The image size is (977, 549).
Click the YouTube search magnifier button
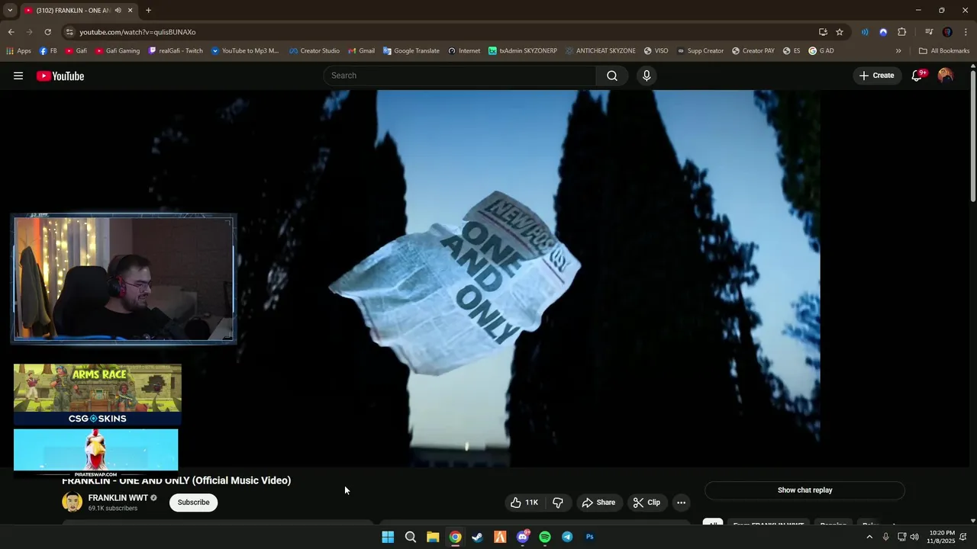[x=612, y=75]
